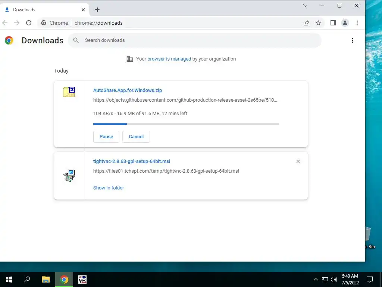Click the githubusercontent source URL text
This screenshot has width=382, height=287.
[x=185, y=100]
